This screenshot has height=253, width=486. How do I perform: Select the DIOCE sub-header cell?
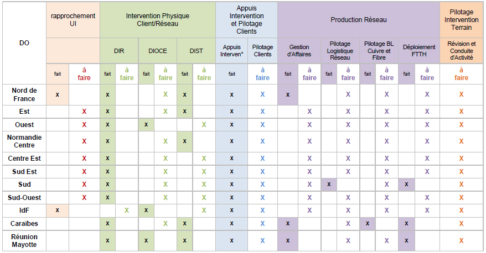coord(157,51)
